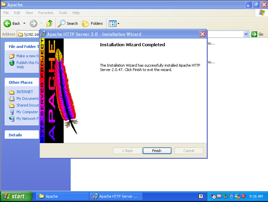
Task: Open the Favorites menu
Action: tap(46, 13)
